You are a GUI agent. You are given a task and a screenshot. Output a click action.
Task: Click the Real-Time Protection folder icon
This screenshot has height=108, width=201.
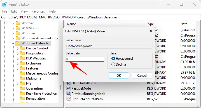tap(22, 93)
